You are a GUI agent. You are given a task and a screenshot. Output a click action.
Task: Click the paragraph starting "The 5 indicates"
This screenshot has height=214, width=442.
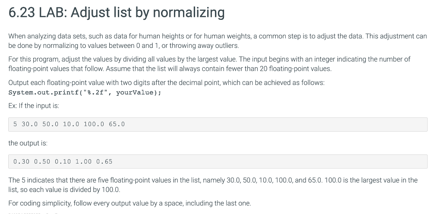pyautogui.click(x=213, y=185)
